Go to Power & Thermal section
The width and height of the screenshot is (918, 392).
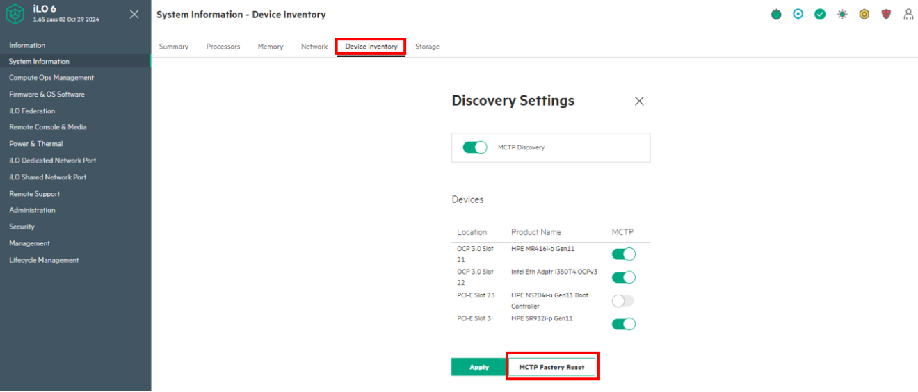[x=36, y=144]
